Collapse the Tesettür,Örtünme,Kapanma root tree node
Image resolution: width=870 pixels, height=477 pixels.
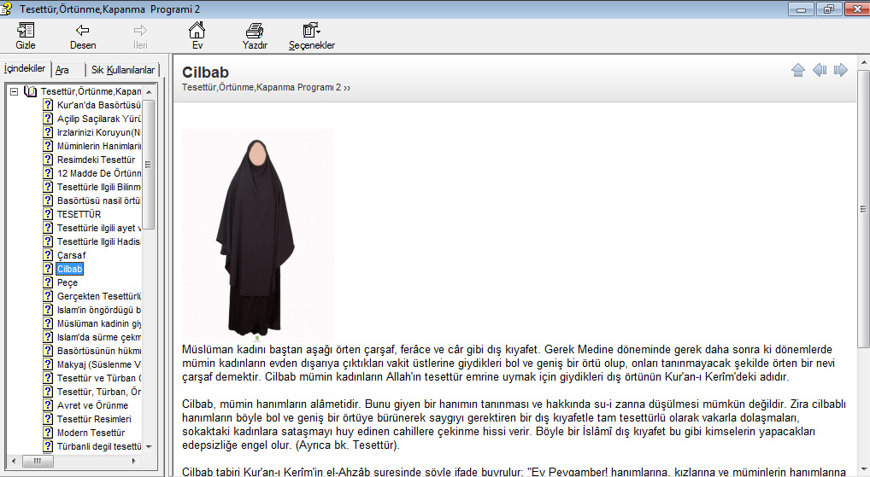15,91
